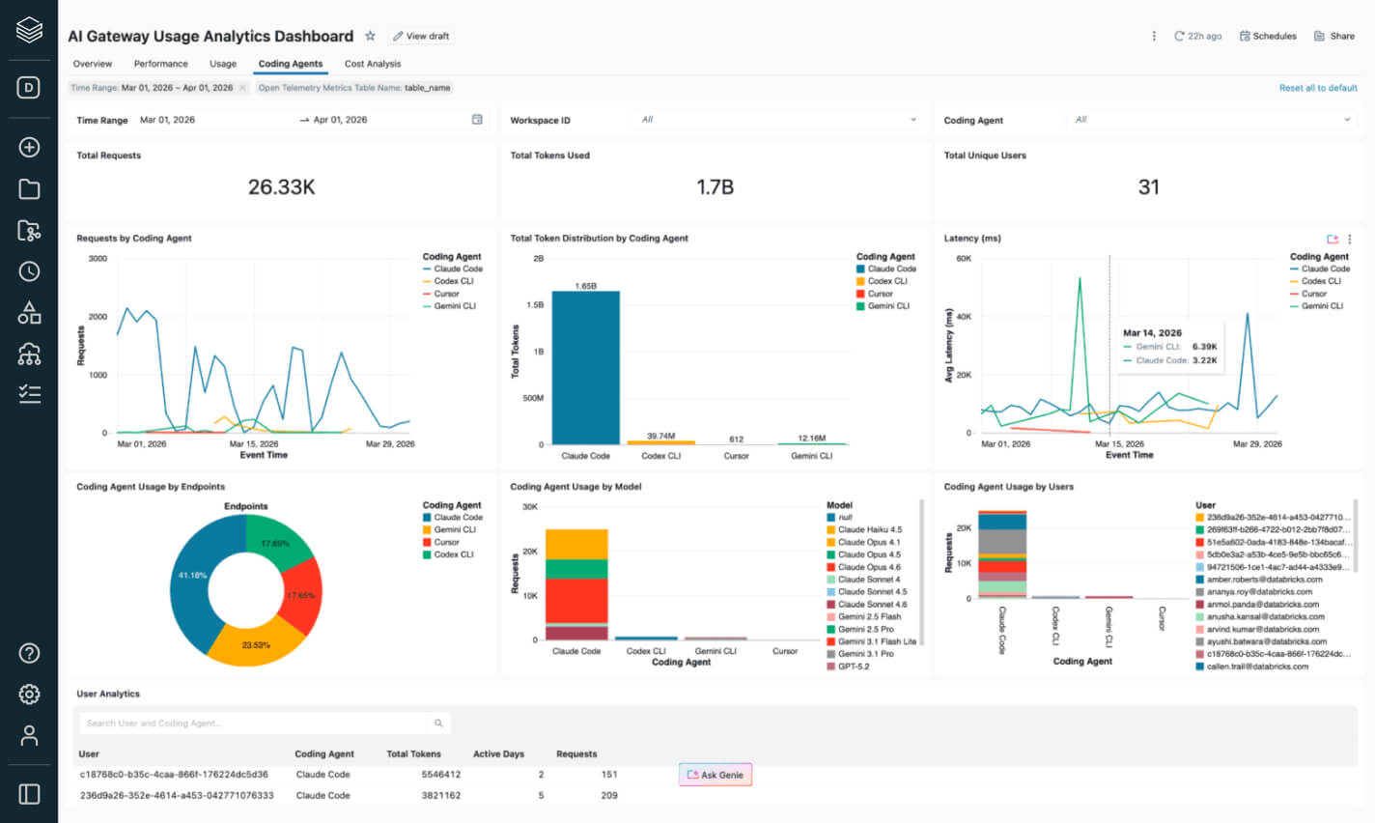Sort table by Active Days column header
Viewport: 1375px width, 823px height.
(x=498, y=753)
